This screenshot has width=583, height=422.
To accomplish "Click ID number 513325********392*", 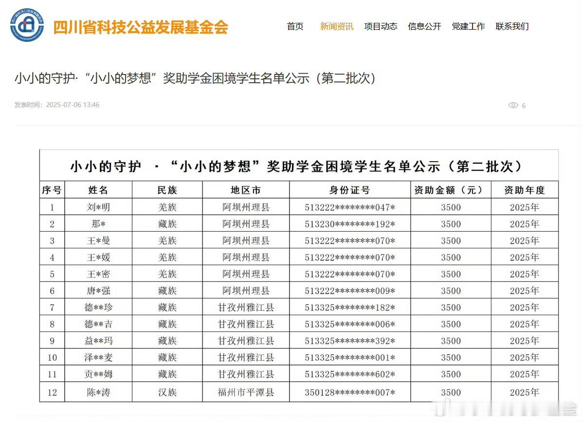I will pos(349,341).
